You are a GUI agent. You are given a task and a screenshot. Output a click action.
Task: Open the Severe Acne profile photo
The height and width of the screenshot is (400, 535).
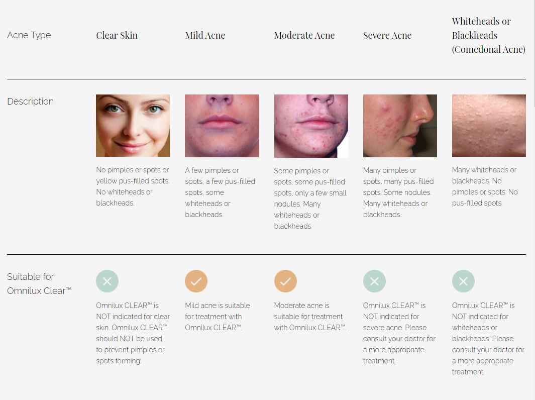click(400, 126)
